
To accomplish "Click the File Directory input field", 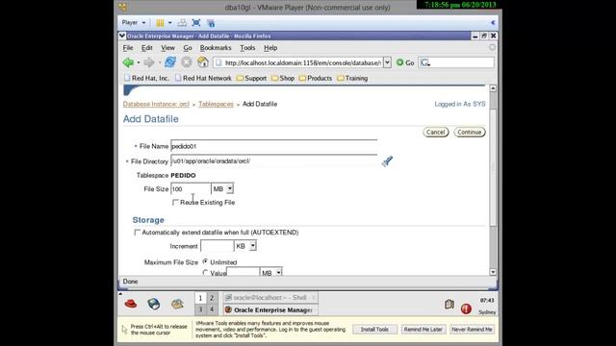I will [x=273, y=161].
